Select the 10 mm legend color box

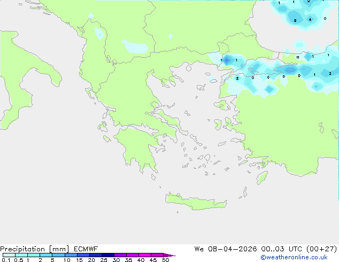(x=71, y=255)
